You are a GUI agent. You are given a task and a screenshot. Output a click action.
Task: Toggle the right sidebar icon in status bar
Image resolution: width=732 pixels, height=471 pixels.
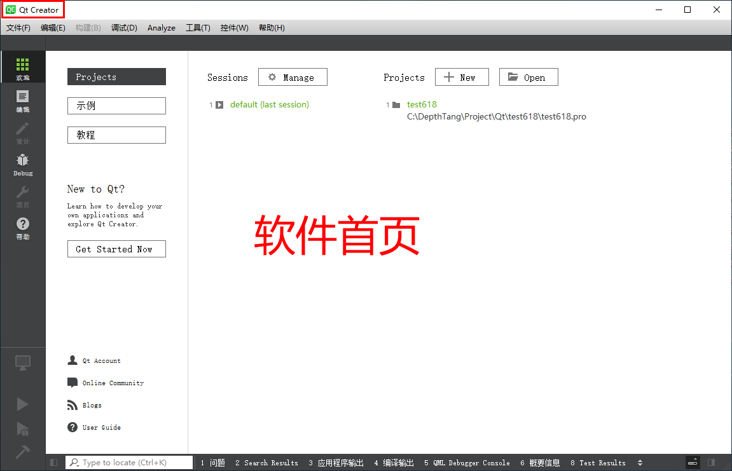711,462
